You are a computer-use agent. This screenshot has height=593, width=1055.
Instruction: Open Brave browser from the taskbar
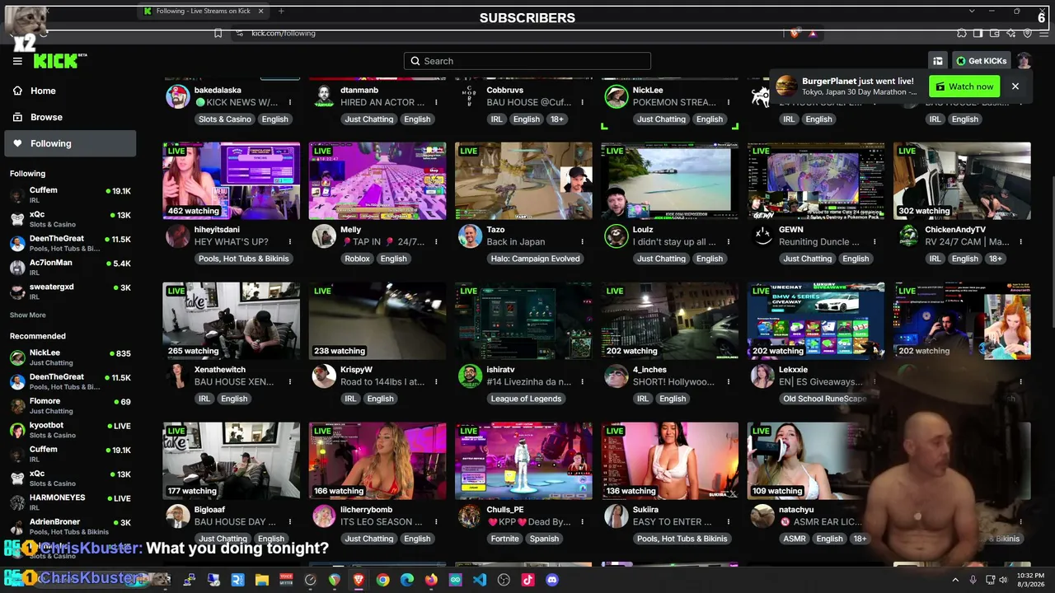(x=359, y=580)
